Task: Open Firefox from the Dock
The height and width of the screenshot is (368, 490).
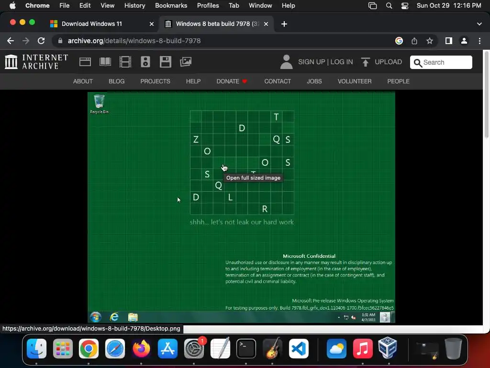Action: pyautogui.click(x=141, y=348)
